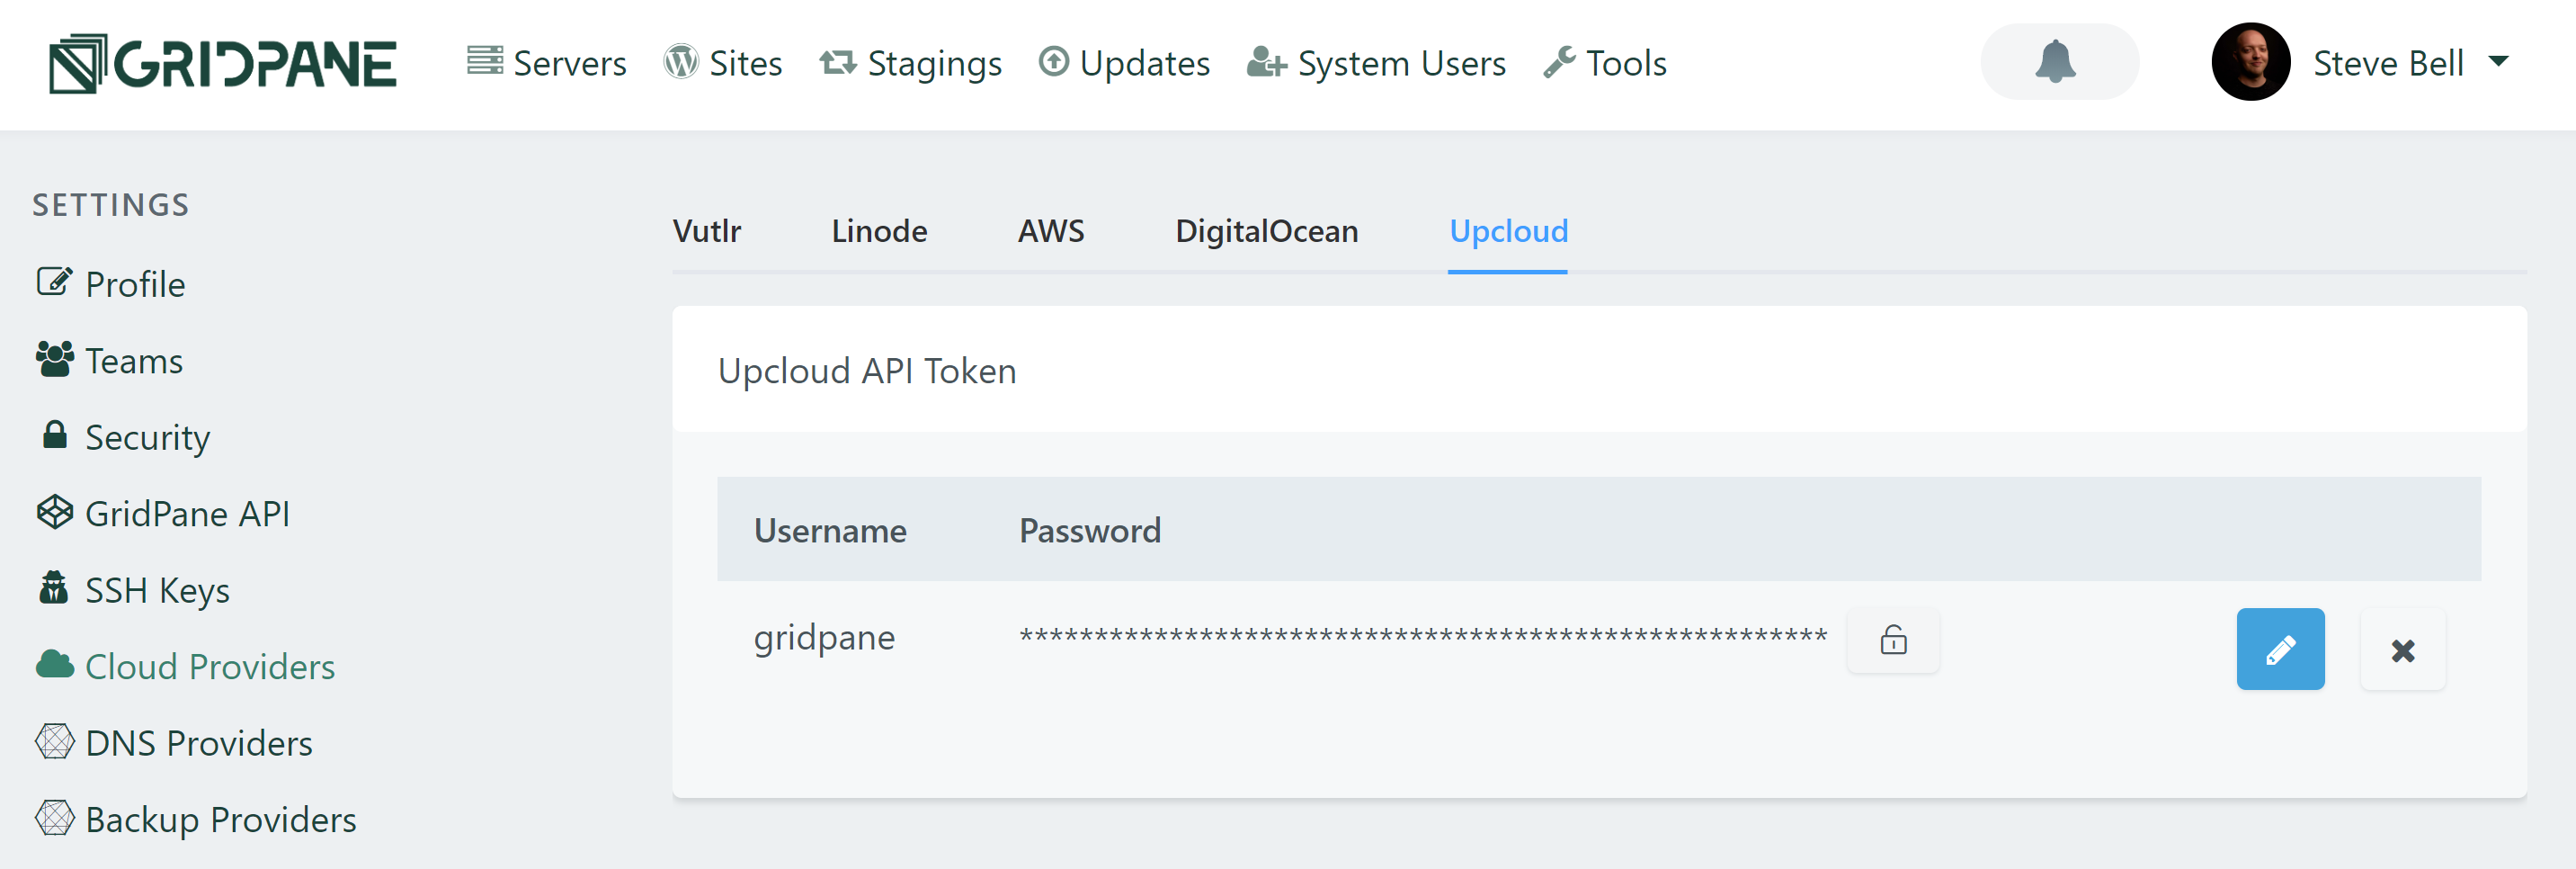The image size is (2576, 869).
Task: Click the Updates arrow-circle icon
Action: click(x=1054, y=62)
